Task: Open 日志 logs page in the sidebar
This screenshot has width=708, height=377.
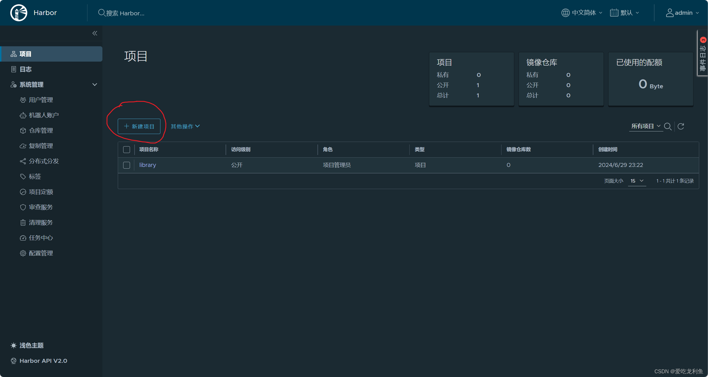Action: (x=26, y=69)
